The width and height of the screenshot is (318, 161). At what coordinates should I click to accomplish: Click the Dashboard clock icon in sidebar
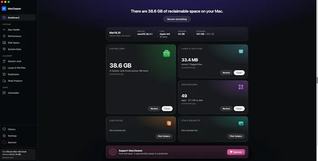click(x=4, y=18)
